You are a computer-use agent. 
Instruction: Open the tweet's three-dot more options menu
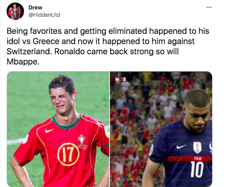(x=209, y=7)
